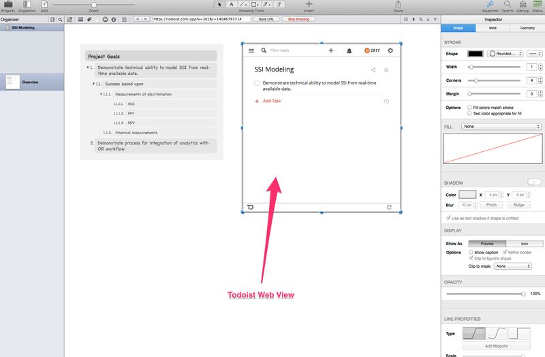Click the Opacity slider handle

click(x=523, y=294)
